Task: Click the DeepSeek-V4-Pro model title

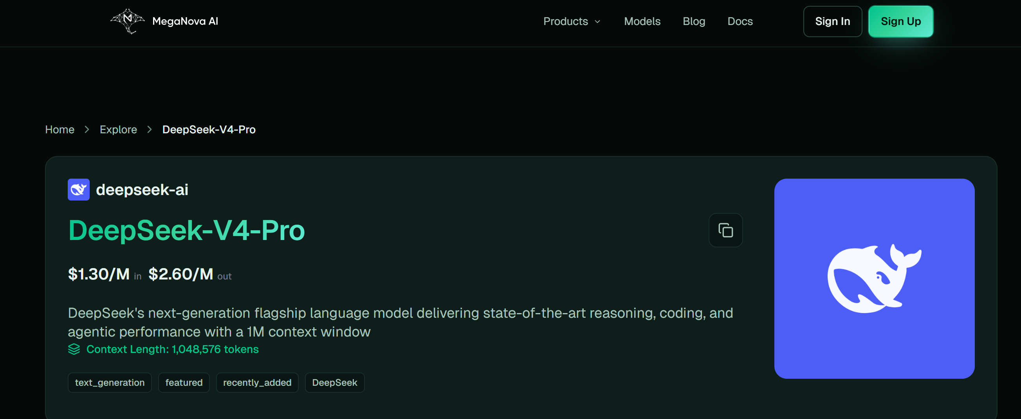Action: pyautogui.click(x=187, y=230)
